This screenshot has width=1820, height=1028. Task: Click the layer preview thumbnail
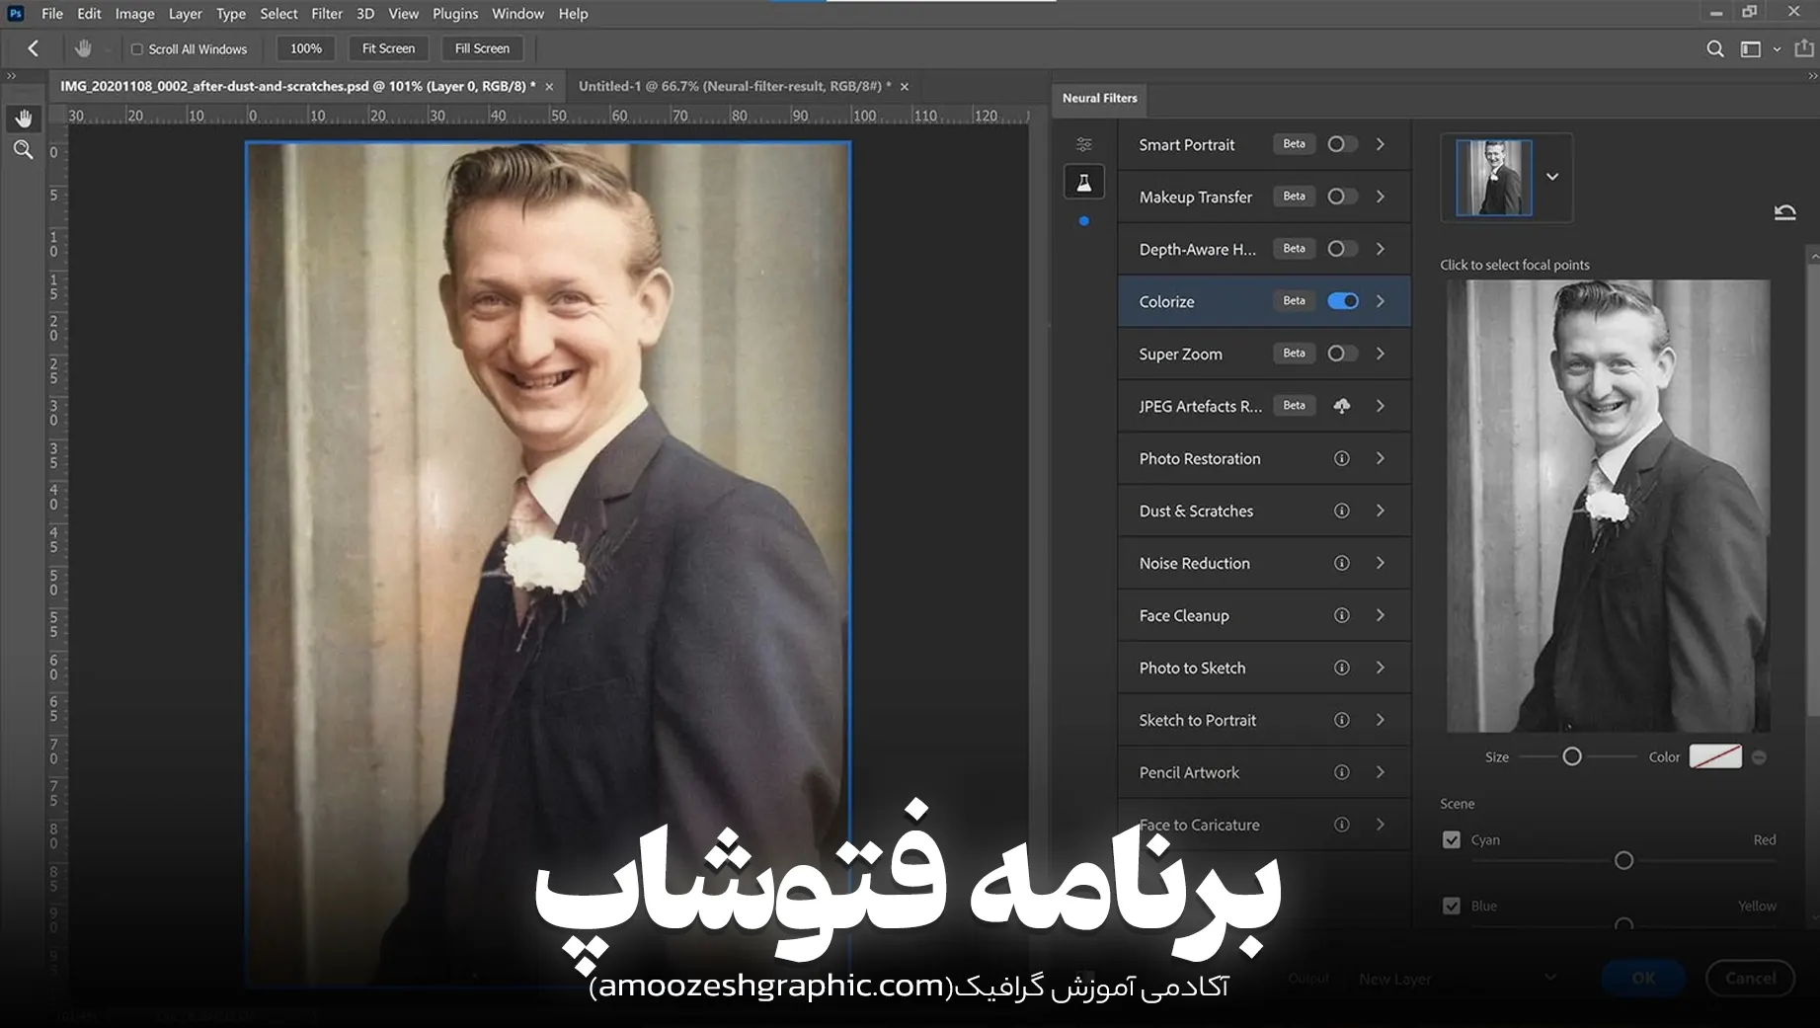pos(1494,177)
